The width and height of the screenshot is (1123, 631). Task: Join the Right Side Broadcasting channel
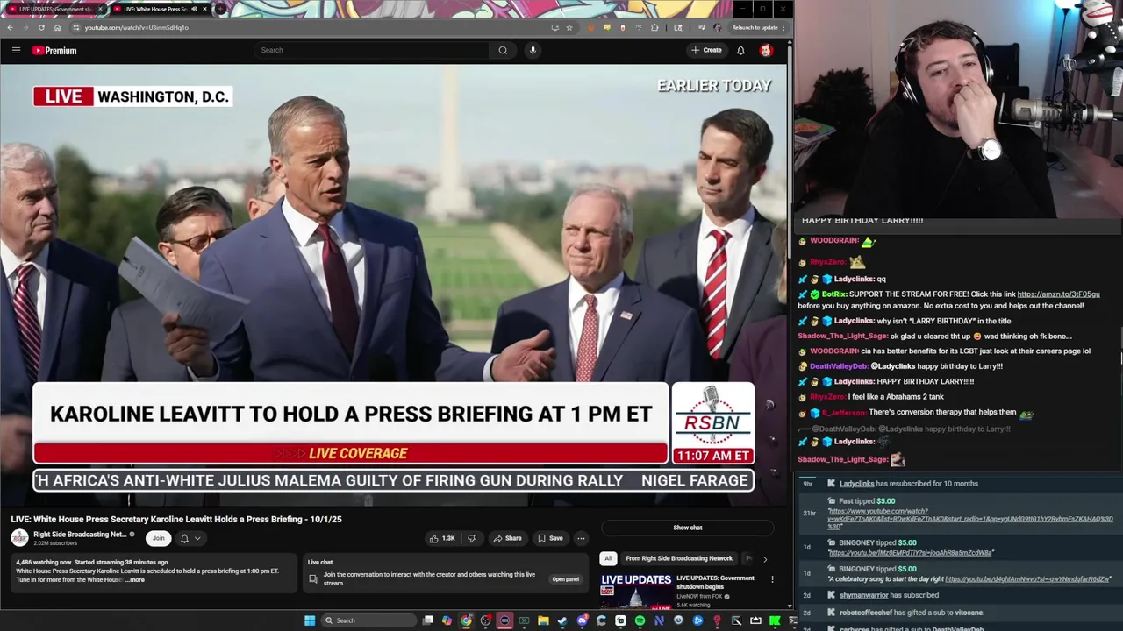point(158,538)
